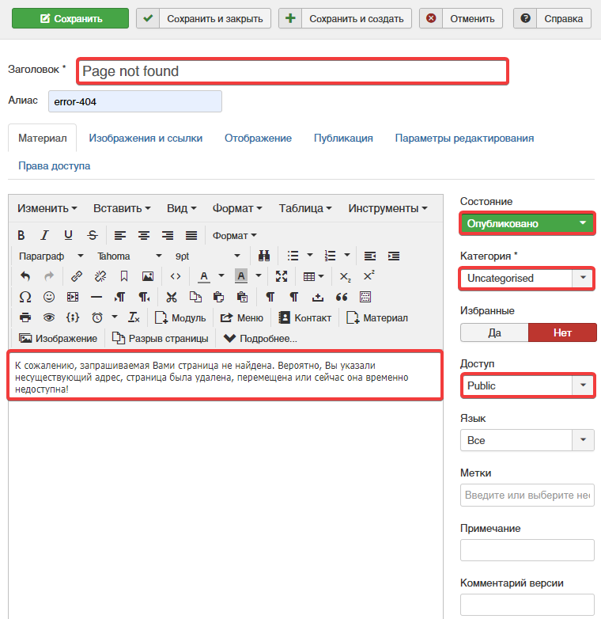Switch to the Публикация tab
The width and height of the screenshot is (601, 619).
[343, 138]
